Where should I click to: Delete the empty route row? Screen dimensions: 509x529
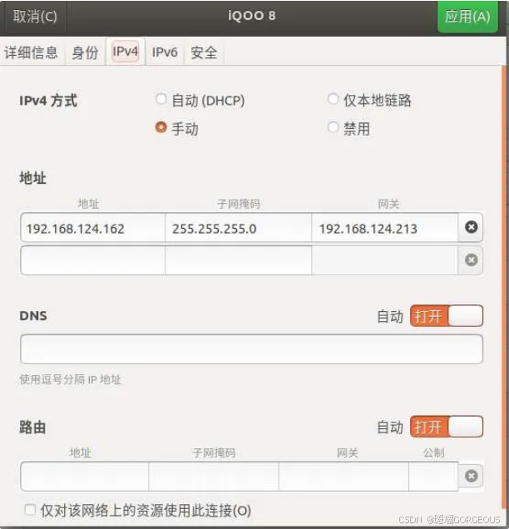point(471,476)
